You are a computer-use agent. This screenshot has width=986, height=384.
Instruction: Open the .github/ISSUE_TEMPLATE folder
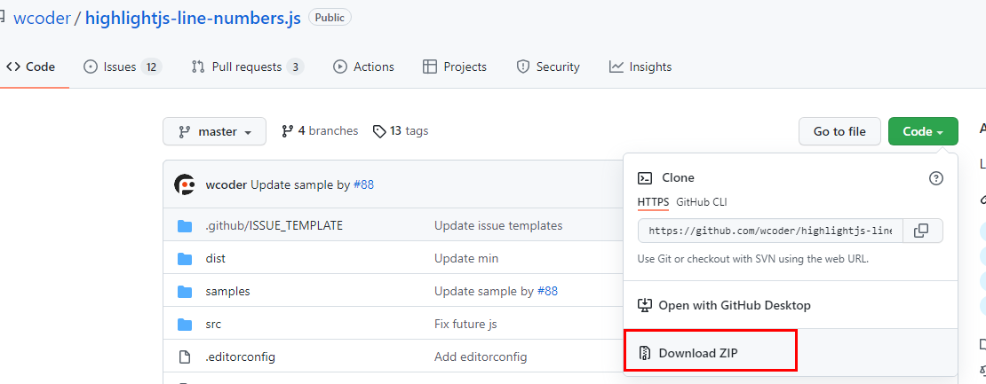click(x=274, y=225)
